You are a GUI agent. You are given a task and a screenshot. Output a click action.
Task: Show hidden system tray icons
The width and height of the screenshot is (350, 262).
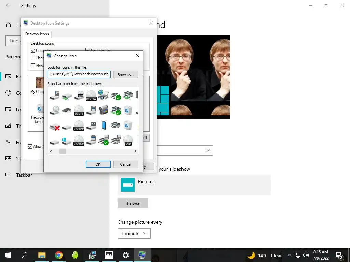click(289, 255)
